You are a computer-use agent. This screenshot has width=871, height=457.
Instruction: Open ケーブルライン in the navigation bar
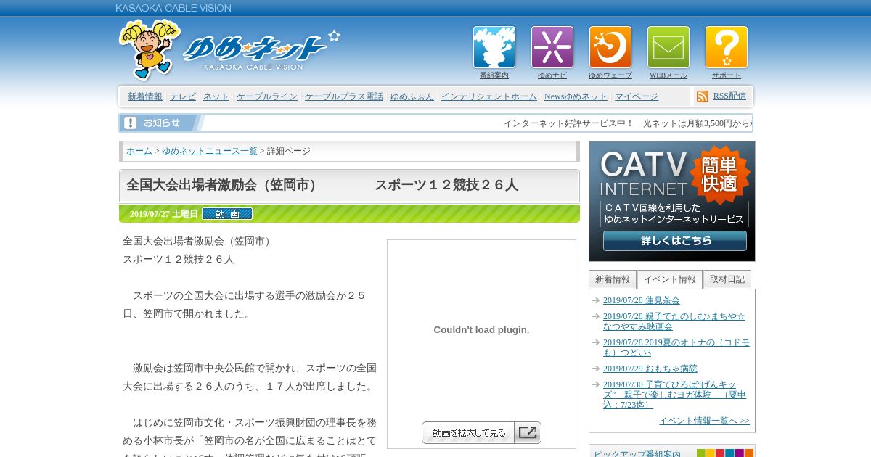(267, 96)
